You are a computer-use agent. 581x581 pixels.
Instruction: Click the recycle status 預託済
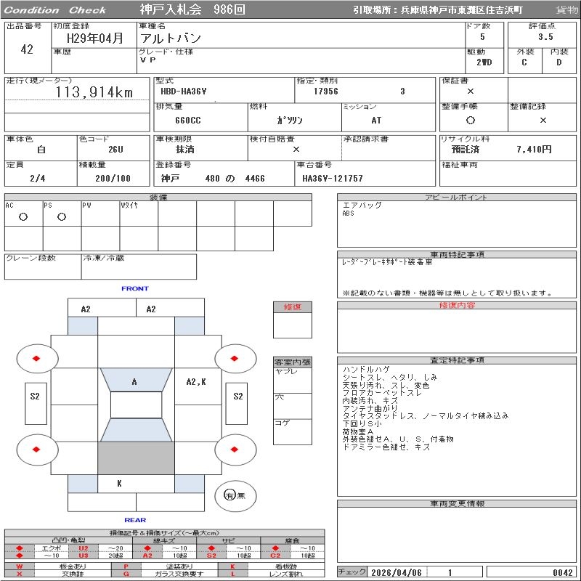click(466, 150)
